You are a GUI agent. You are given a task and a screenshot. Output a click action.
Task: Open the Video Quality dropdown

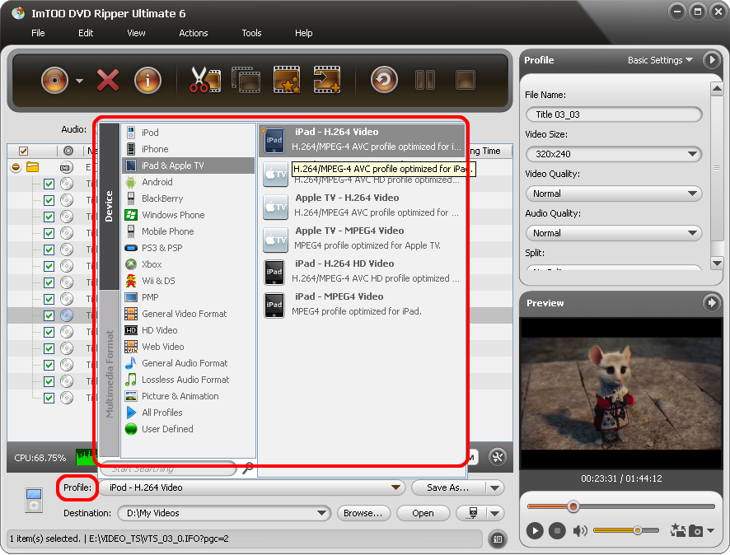(614, 194)
